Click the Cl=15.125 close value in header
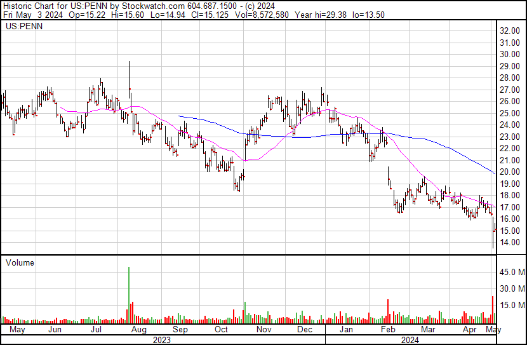Screen dimensions: 527x345 pyautogui.click(x=210, y=15)
